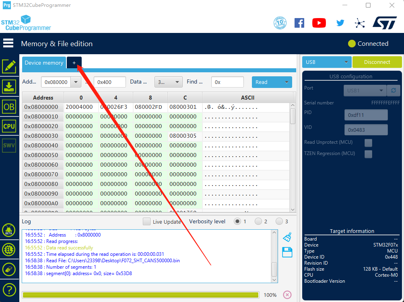This screenshot has width=404, height=302.
Task: Select verbosity level 2 radio button
Action: (258, 221)
